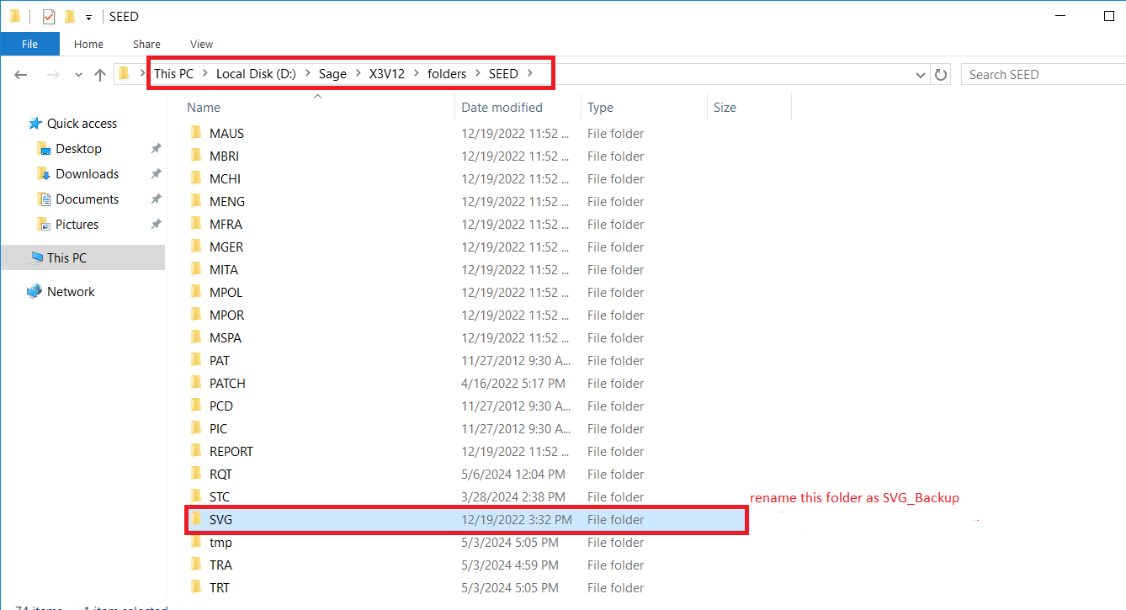Click the refresh icon next to address bar
This screenshot has height=610, width=1126.
coord(941,74)
